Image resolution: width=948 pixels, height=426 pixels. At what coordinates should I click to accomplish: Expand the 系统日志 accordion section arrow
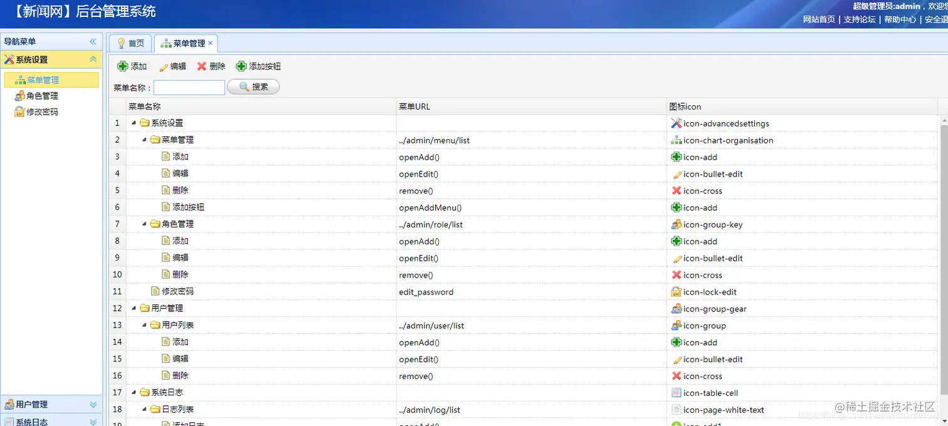(x=93, y=422)
